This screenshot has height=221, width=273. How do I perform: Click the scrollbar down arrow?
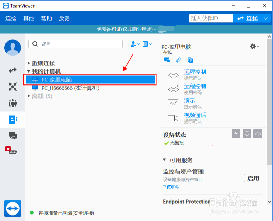coord(269,202)
